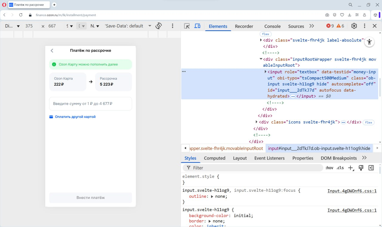The width and height of the screenshot is (382, 227).
Task: Click the back arrow in payment page
Action: (x=52, y=50)
